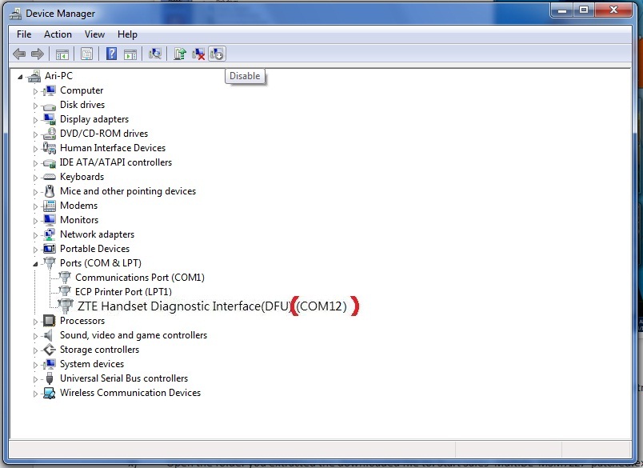Open the View menu

pos(94,34)
